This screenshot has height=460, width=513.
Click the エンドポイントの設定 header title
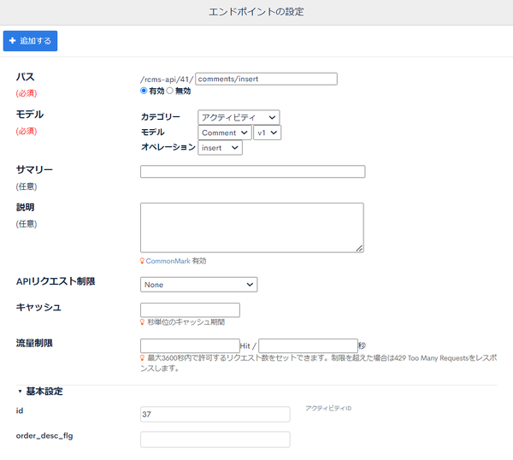click(x=256, y=12)
